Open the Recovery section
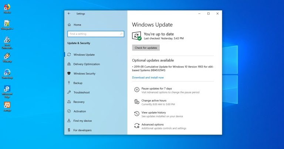This screenshot has height=149, width=284. coord(79,102)
